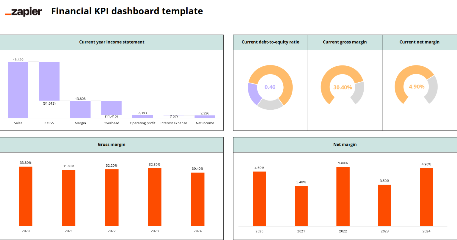The width and height of the screenshot is (457, 240).
Task: Click the 'Current gross margin' header
Action: (x=345, y=42)
